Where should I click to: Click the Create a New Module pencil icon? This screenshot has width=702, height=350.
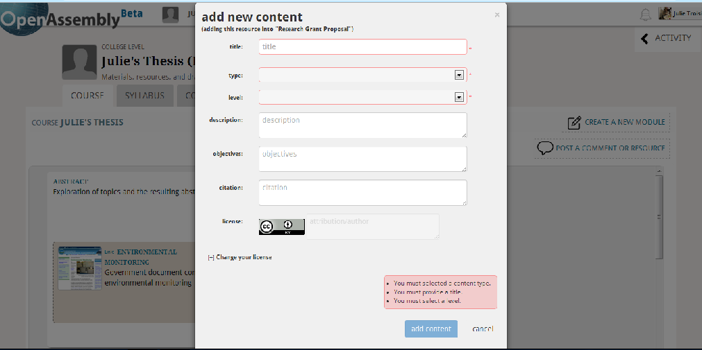tap(574, 123)
